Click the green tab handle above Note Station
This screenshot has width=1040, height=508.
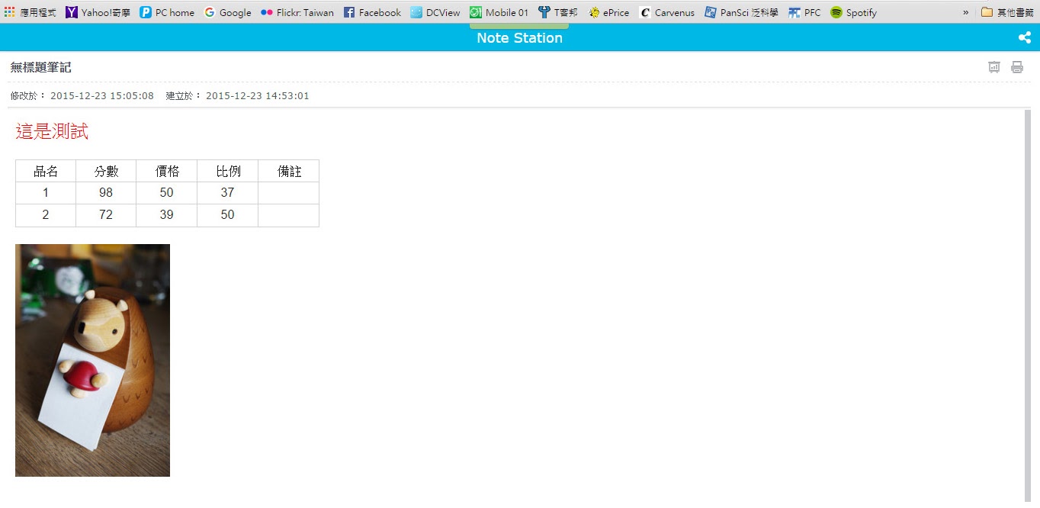(x=519, y=26)
